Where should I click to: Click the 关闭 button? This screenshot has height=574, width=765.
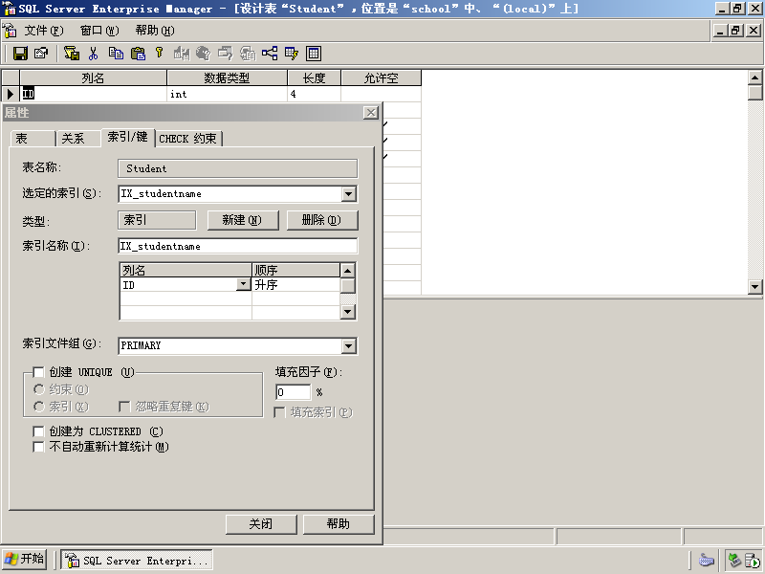(x=261, y=524)
